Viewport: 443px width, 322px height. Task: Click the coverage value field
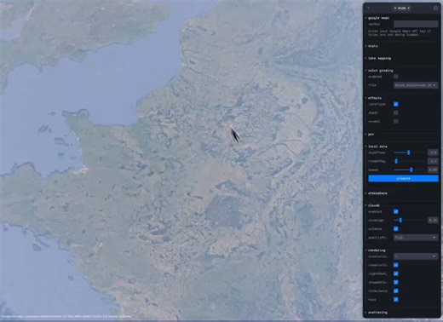click(433, 220)
